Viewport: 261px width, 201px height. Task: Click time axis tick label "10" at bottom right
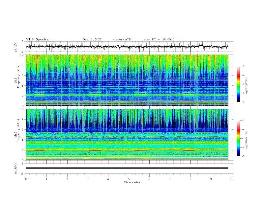(232, 179)
